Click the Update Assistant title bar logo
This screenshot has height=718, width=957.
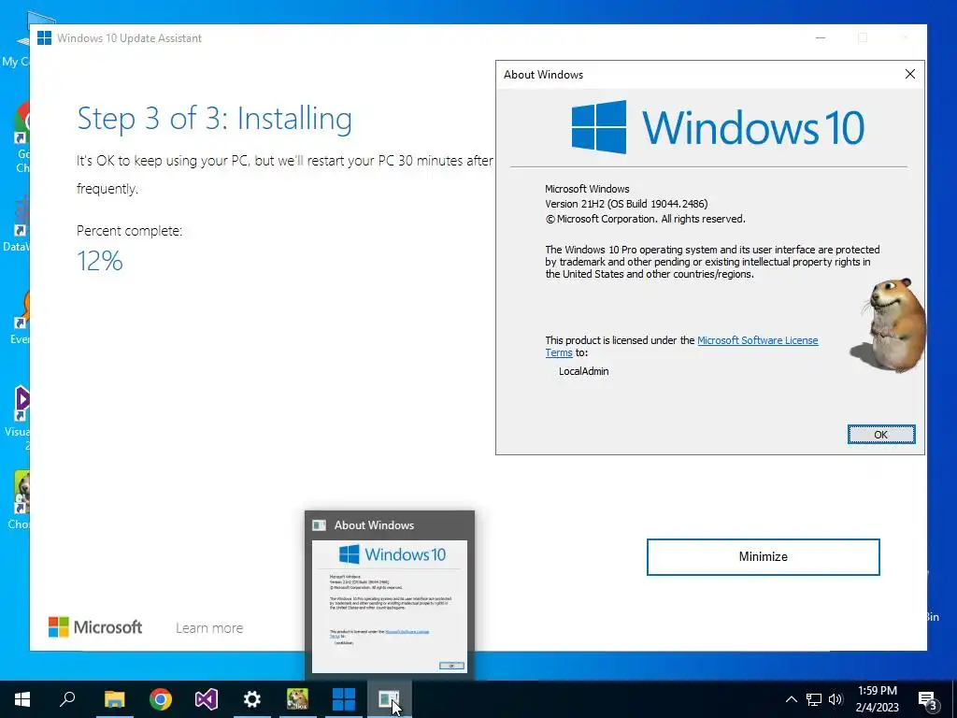point(45,37)
